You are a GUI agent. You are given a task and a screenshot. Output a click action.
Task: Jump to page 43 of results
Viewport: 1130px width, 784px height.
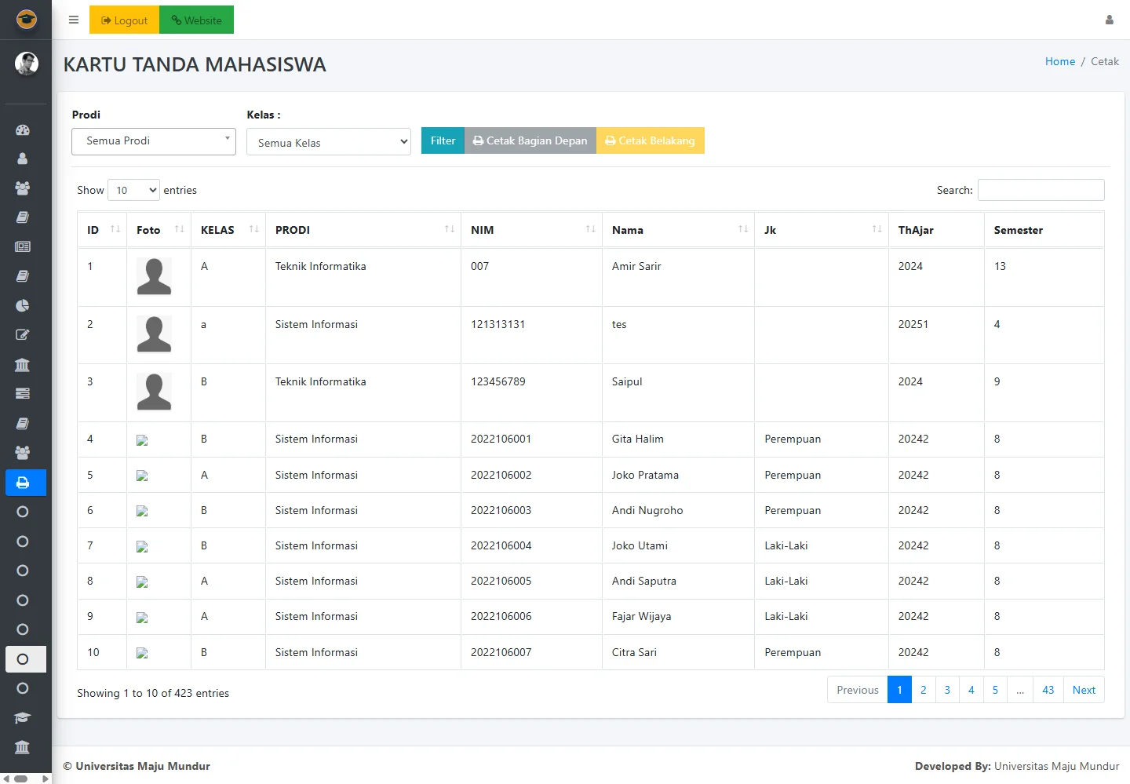point(1048,690)
